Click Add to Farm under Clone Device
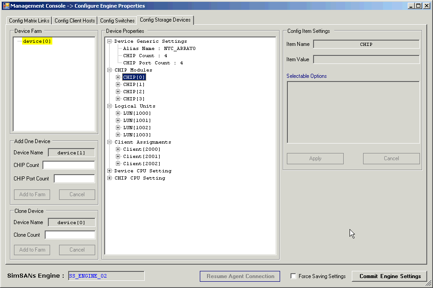This screenshot has height=288, width=433. (32, 250)
